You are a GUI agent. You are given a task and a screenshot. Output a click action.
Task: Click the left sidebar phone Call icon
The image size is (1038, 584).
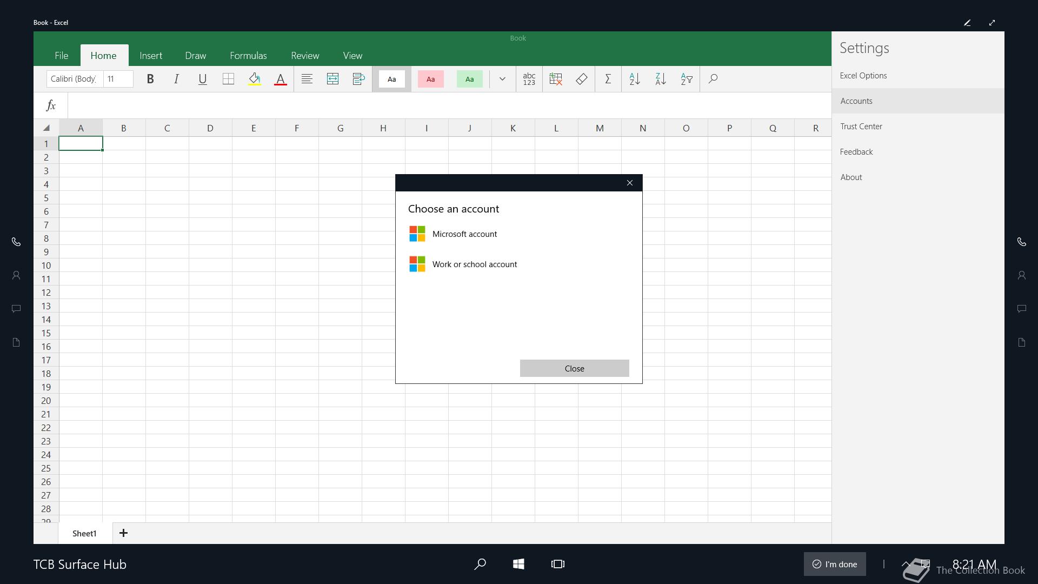point(16,242)
